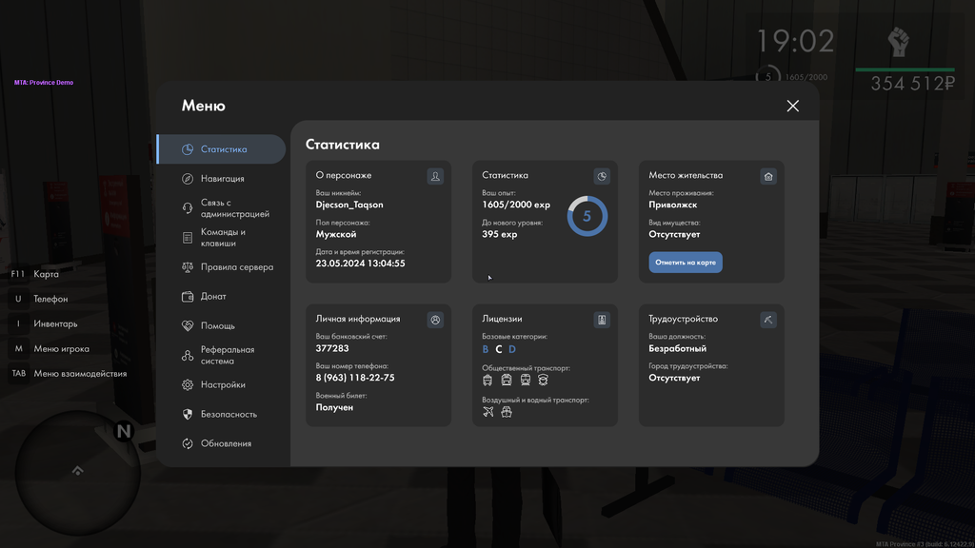The width and height of the screenshot is (975, 548).
Task: Click the 19:02 clock on HUD
Action: click(x=795, y=42)
